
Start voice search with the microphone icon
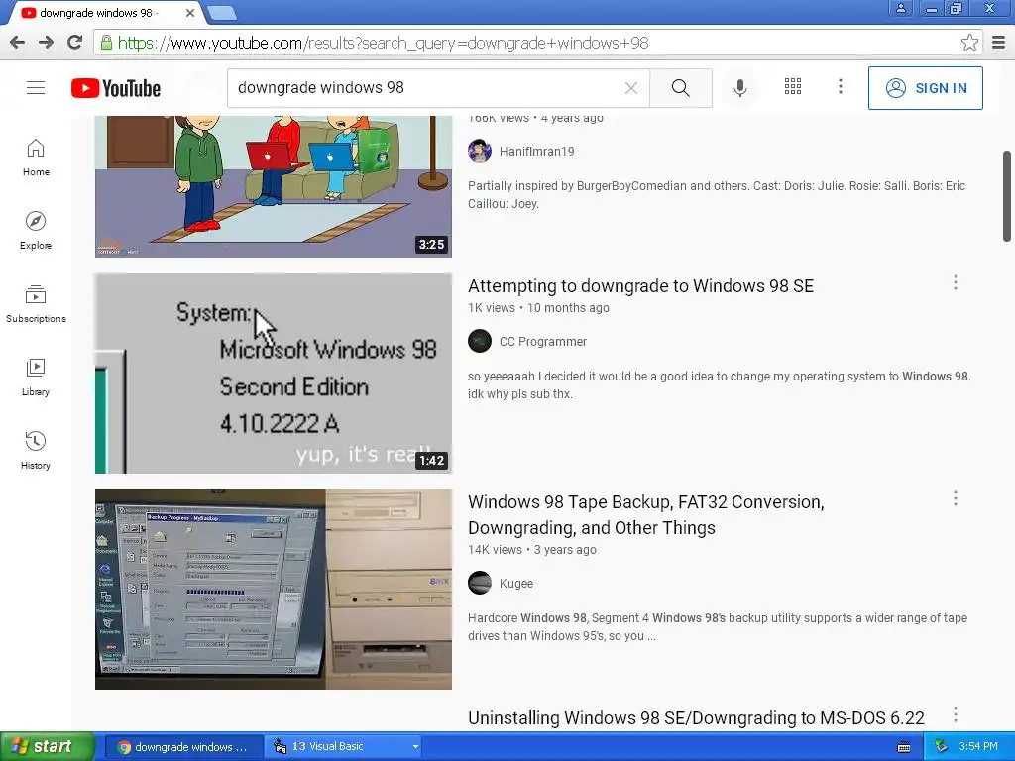click(739, 87)
